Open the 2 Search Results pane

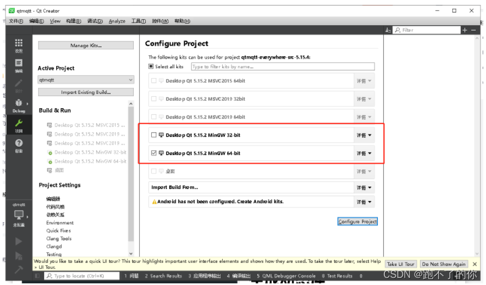click(163, 276)
